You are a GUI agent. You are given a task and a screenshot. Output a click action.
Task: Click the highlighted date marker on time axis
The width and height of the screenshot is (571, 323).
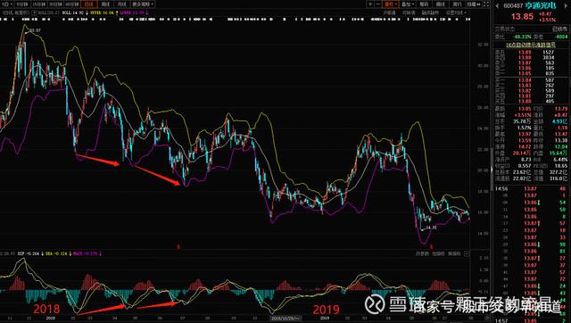pos(286,319)
